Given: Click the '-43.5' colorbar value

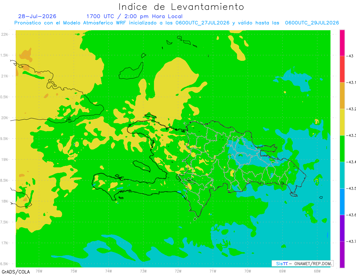Looking at the screenshot, I should click(x=351, y=188).
